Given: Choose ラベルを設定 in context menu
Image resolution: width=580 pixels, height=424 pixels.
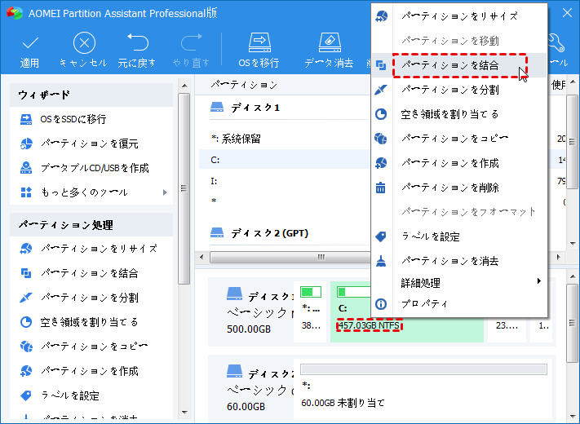Looking at the screenshot, I should click(x=459, y=236).
